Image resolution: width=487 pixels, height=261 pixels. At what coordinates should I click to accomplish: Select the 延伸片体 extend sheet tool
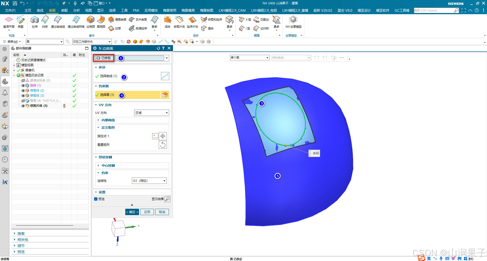(x=192, y=22)
